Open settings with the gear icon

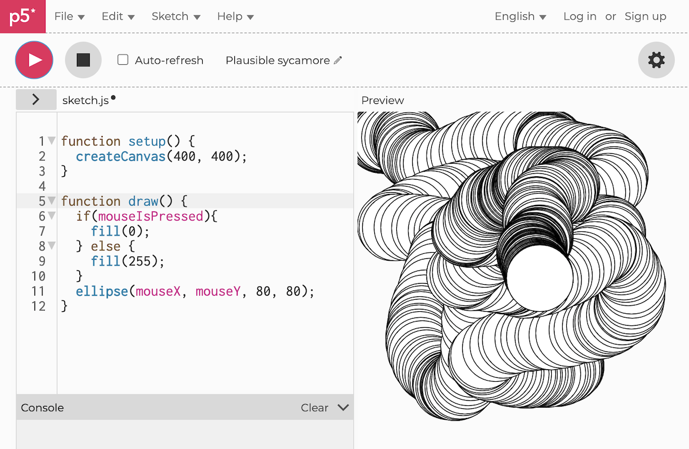tap(656, 60)
